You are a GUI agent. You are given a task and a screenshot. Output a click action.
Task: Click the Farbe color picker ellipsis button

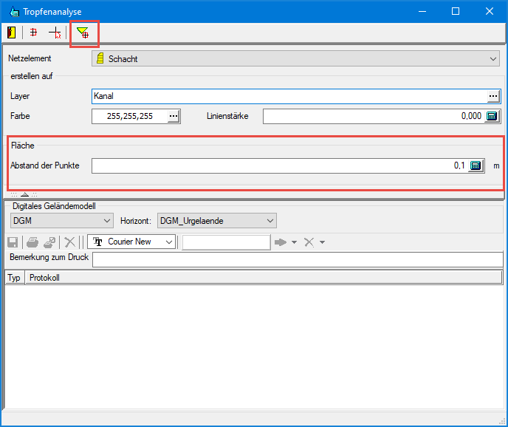click(x=174, y=116)
